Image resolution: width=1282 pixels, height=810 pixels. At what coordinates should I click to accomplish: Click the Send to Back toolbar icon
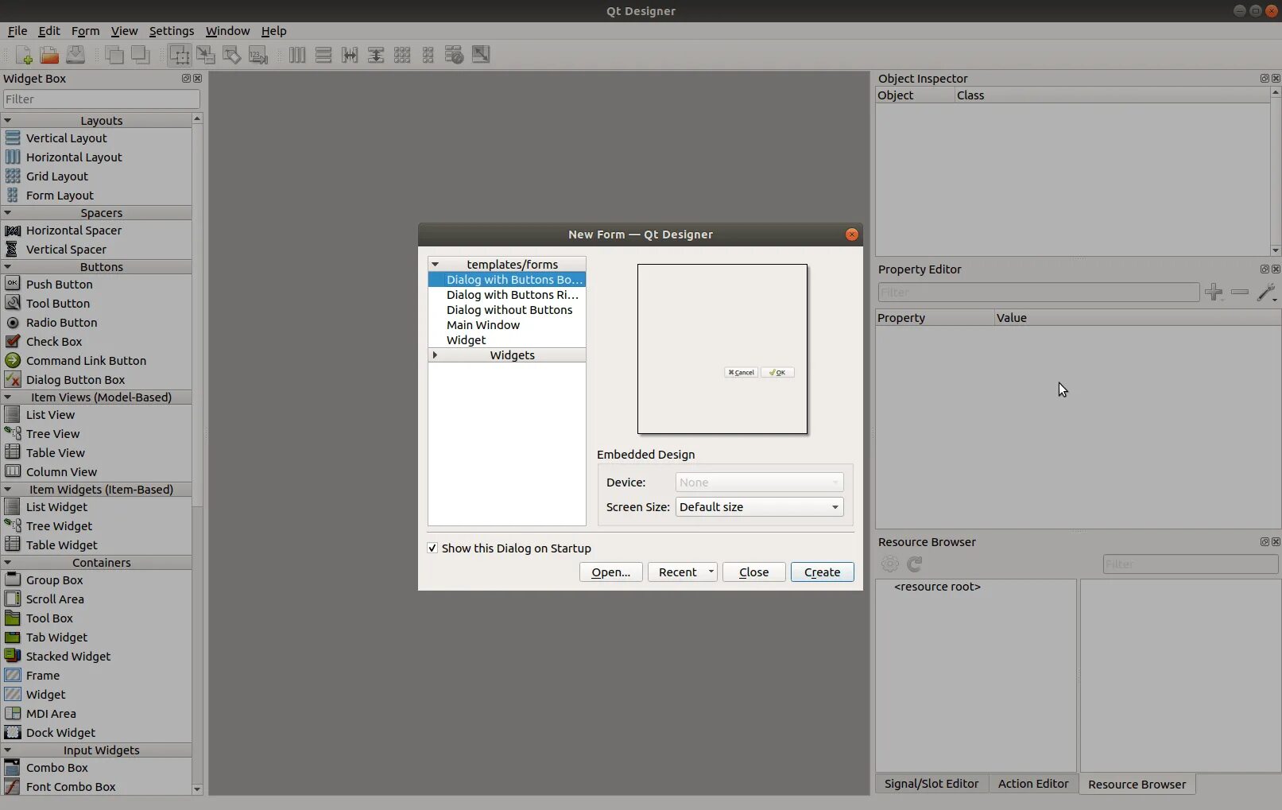click(114, 55)
